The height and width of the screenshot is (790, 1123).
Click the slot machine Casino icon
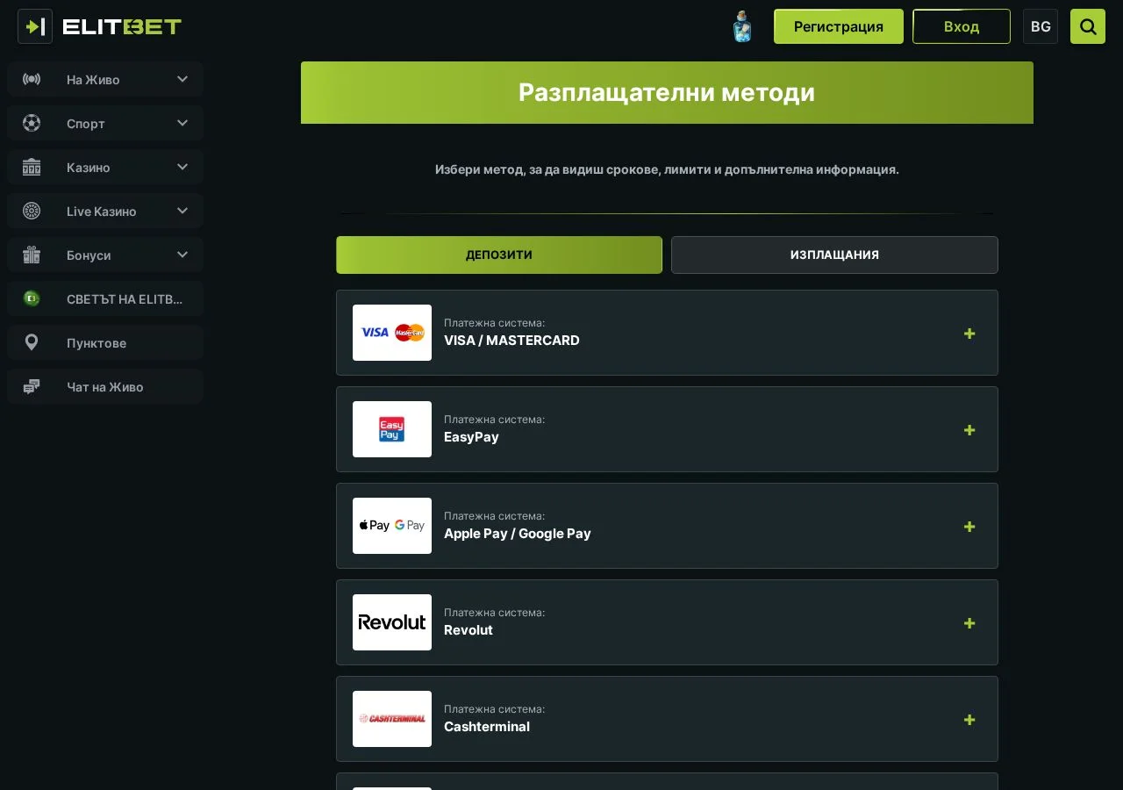(32, 167)
